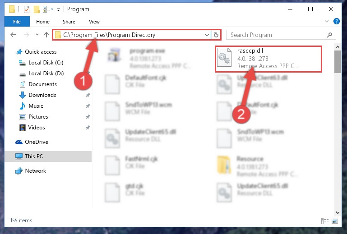Image resolution: width=347 pixels, height=234 pixels.
Task: Click the Properties quick access toolbar icon
Action: click(27, 9)
